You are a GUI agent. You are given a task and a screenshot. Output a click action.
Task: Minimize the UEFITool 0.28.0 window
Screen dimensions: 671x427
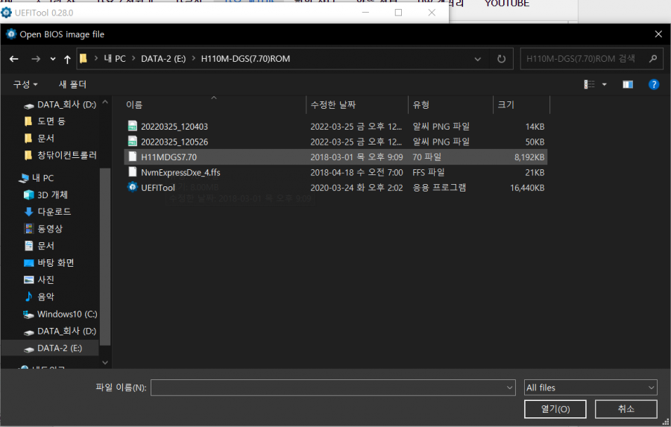[365, 13]
